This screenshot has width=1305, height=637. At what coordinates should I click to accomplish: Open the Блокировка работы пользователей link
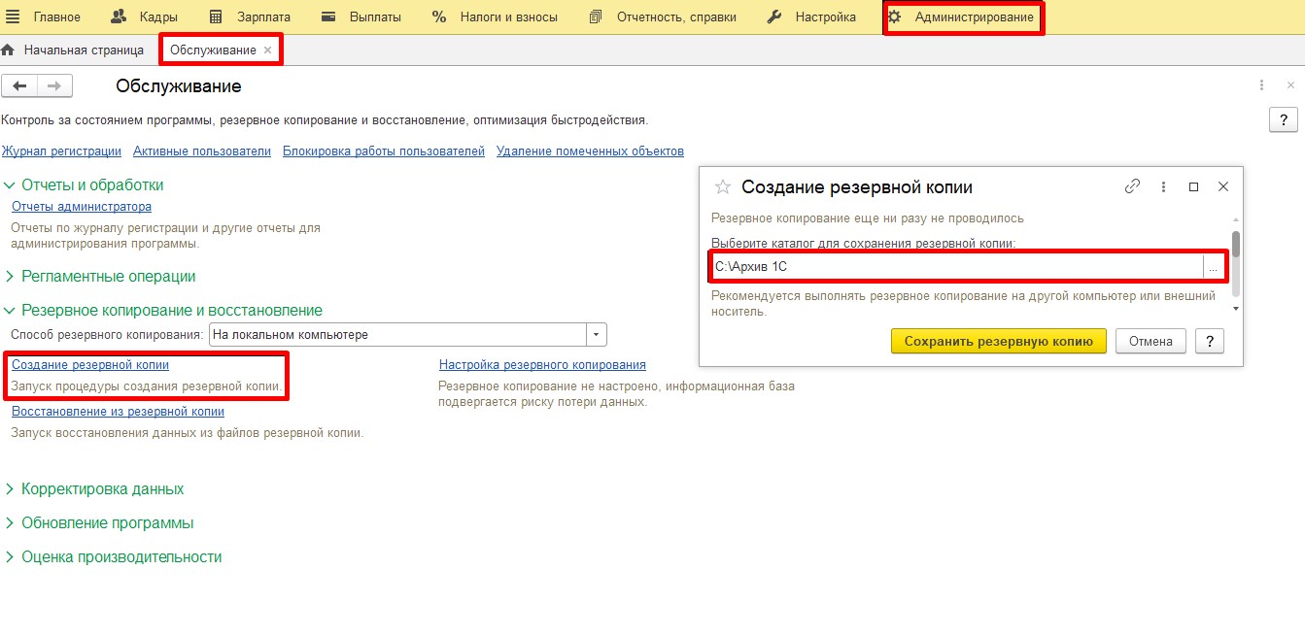384,151
